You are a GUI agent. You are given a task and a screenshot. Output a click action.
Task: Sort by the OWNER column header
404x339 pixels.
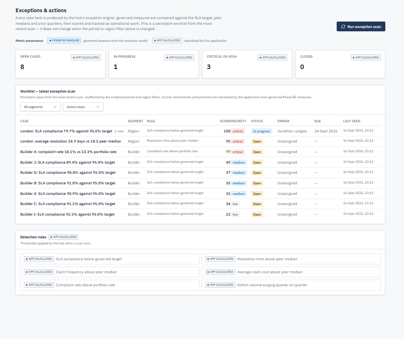pos(283,121)
